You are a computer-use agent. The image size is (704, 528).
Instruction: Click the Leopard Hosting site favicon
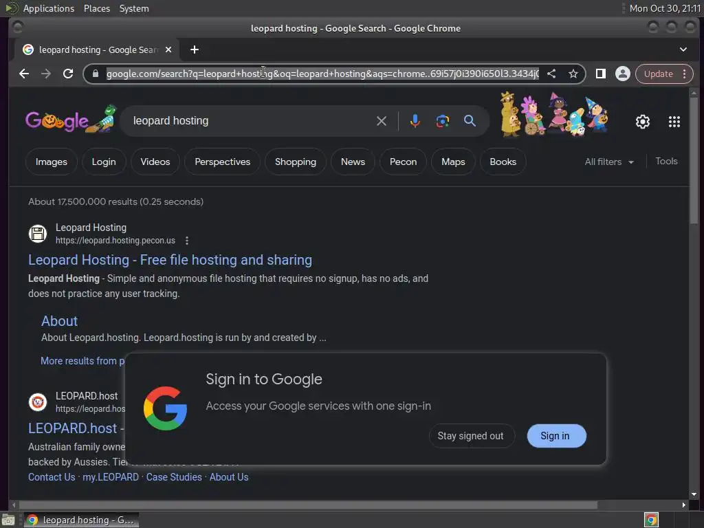click(x=38, y=234)
